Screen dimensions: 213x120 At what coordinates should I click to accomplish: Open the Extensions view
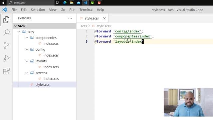click(x=6, y=71)
